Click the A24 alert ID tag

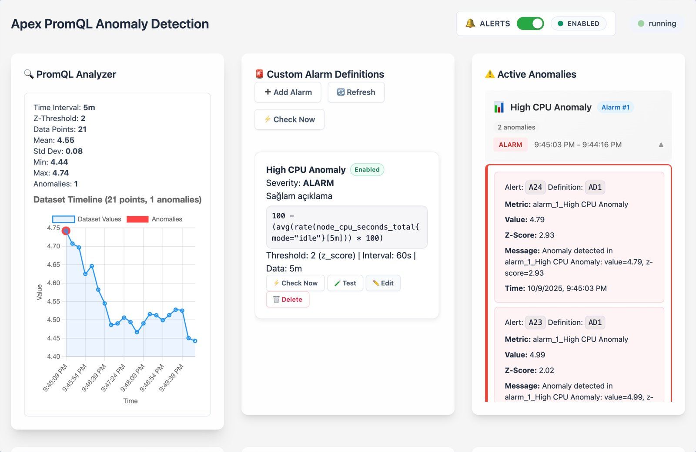coord(535,187)
